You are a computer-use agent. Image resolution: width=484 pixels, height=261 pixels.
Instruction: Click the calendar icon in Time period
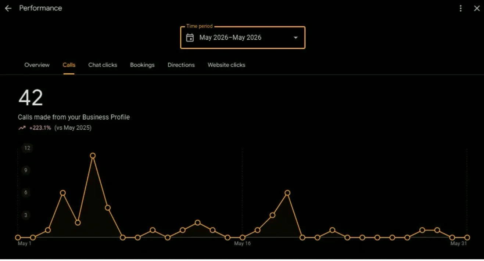click(x=190, y=37)
